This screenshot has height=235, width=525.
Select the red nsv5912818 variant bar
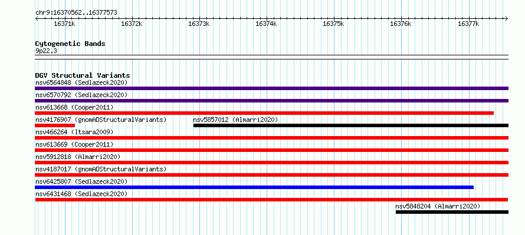tap(271, 163)
